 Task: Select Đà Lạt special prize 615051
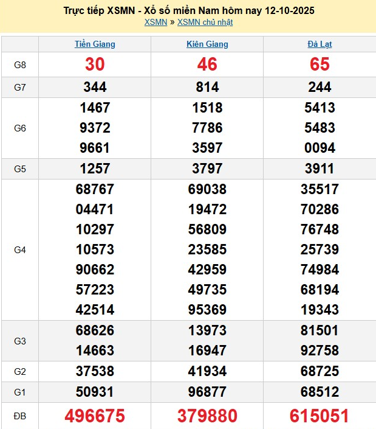click(x=320, y=416)
